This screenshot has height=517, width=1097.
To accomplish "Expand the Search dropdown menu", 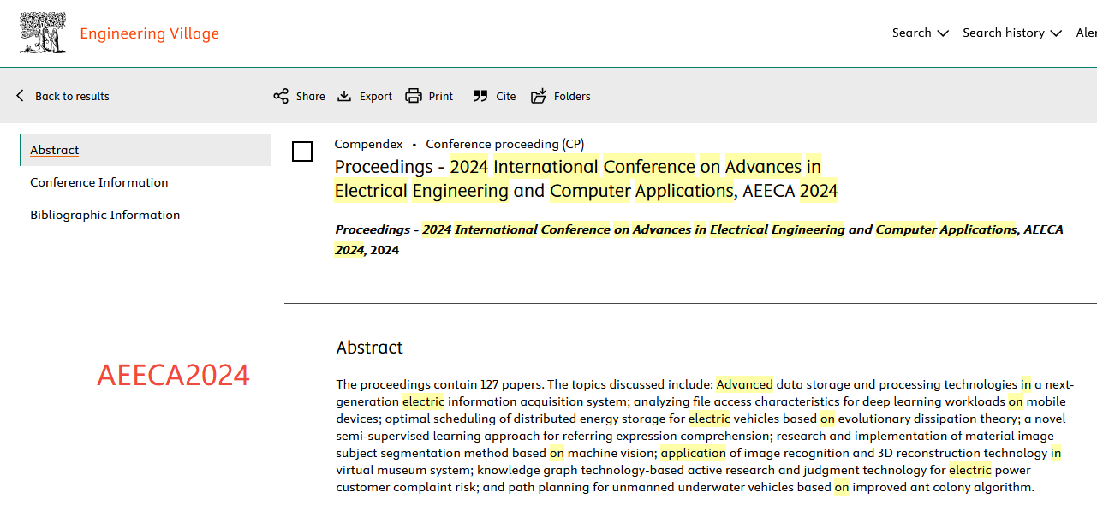I will [x=920, y=33].
